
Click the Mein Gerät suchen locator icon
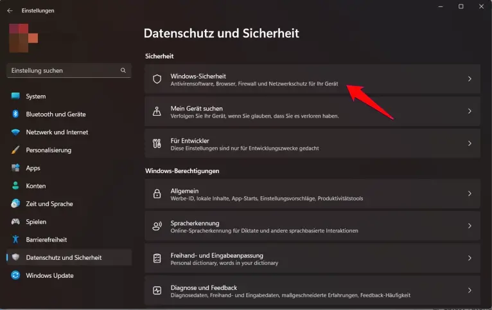[157, 111]
